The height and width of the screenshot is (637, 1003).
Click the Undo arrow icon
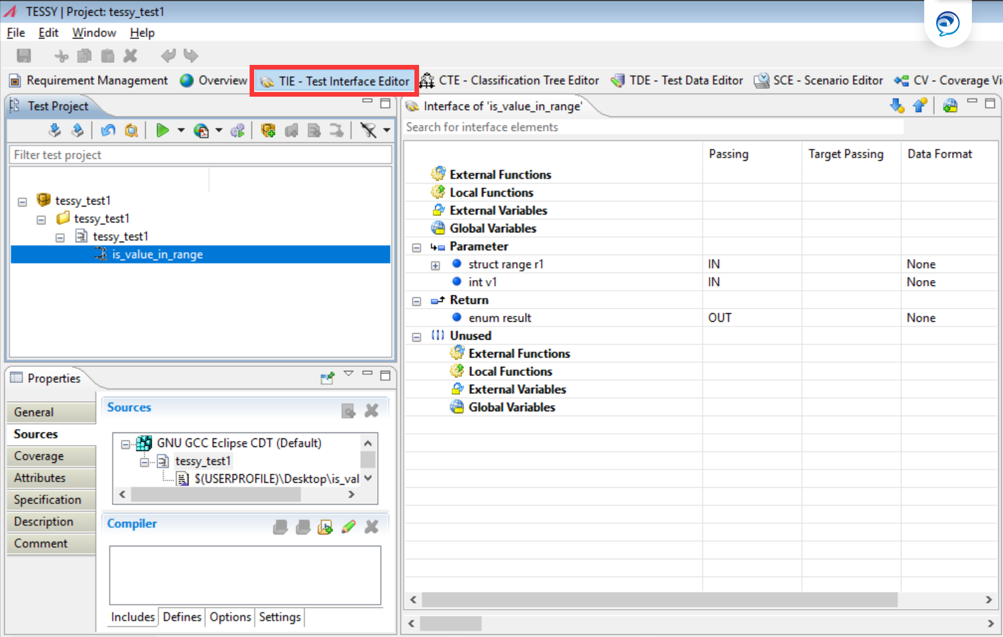pos(168,56)
